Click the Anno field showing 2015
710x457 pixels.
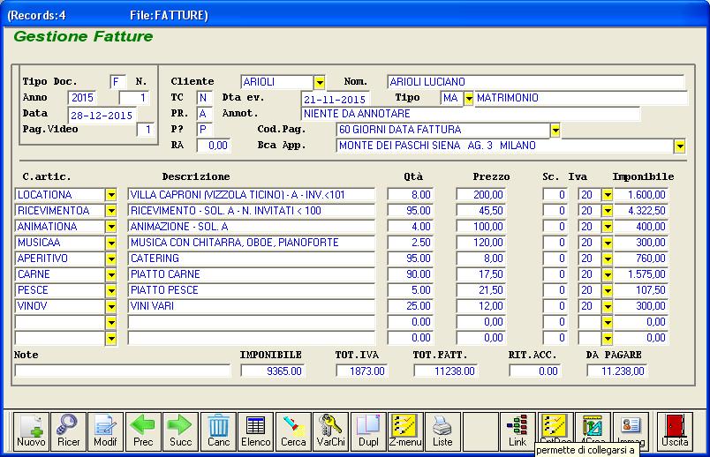[82, 98]
